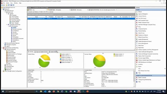The image size is (167, 94).
Task: Open File Explorer from taskbar
Action: pos(41,91)
